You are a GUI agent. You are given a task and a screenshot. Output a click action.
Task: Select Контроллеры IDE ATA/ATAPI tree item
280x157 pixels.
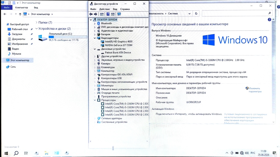pyautogui.click(x=117, y=74)
